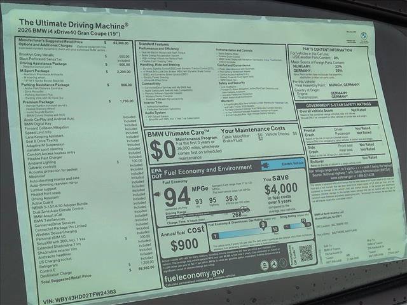This screenshot has height=305, width=407.
Task: Click 'Driving Assistance Package' heading
Action: [43, 64]
